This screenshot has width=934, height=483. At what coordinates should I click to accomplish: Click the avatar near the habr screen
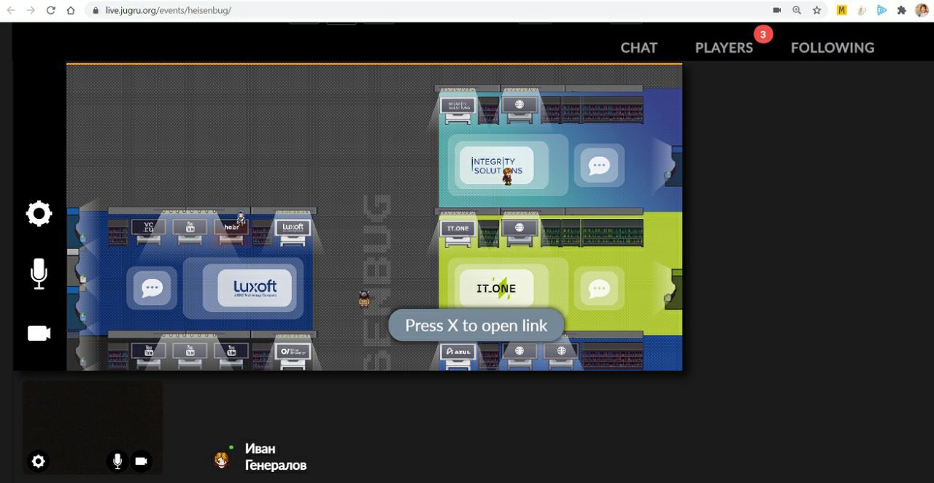tap(242, 217)
